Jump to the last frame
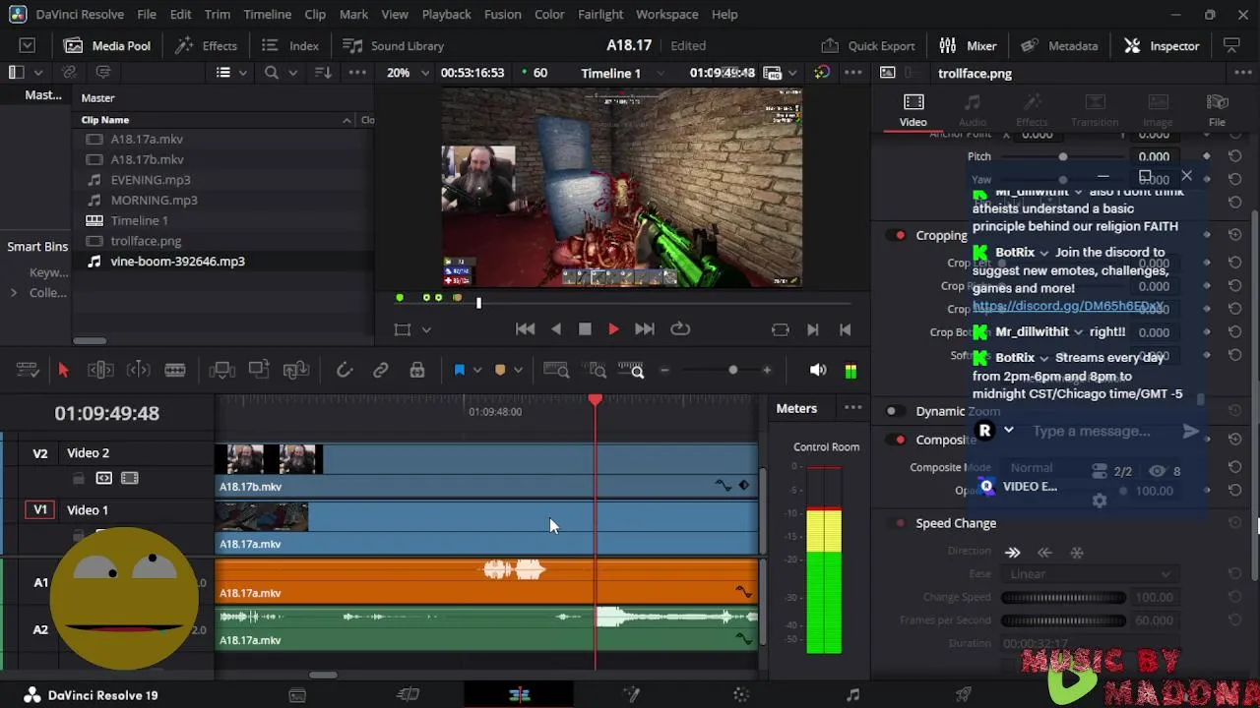Image resolution: width=1260 pixels, height=708 pixels. tap(645, 329)
